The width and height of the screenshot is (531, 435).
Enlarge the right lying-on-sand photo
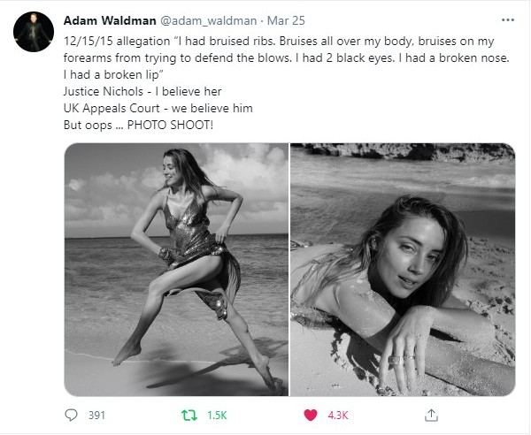[403, 270]
